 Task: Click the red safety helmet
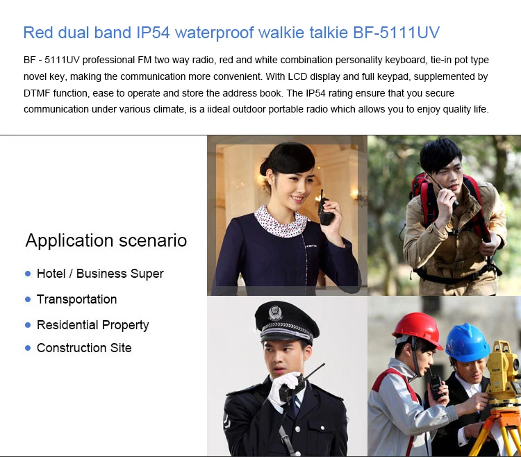(417, 329)
